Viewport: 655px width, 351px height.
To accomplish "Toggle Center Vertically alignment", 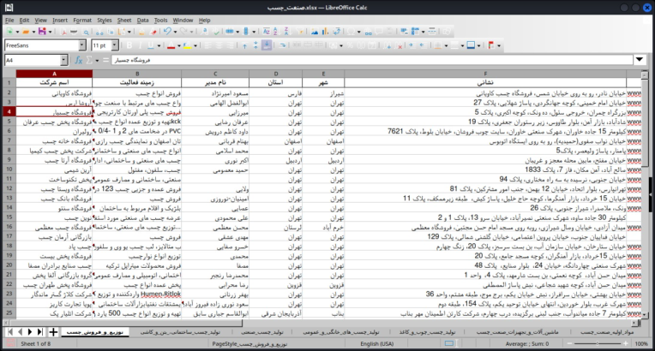I will 255,45.
